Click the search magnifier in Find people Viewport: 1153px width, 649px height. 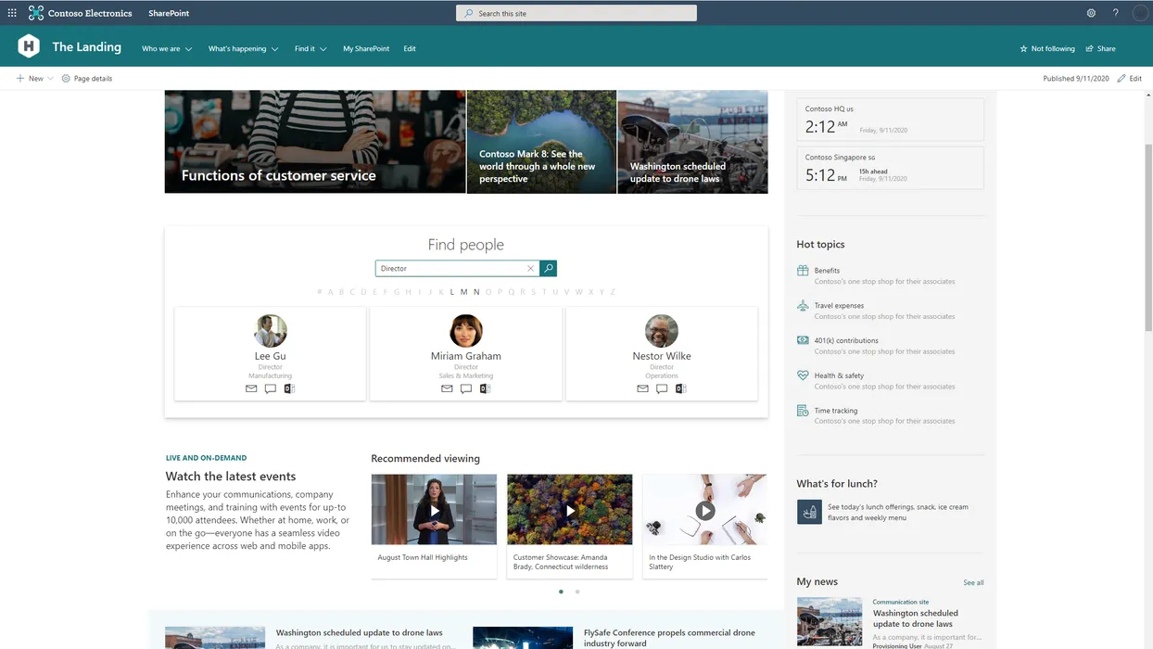click(548, 268)
